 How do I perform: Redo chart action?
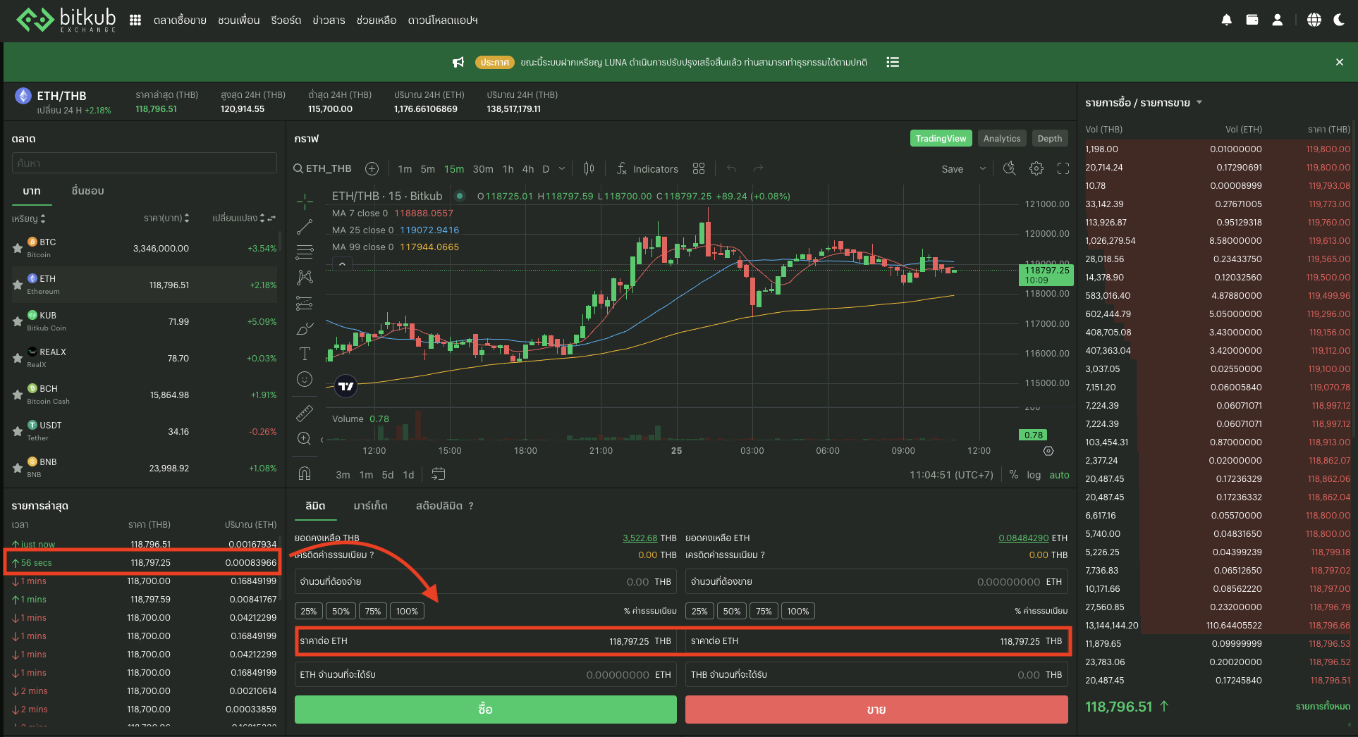pyautogui.click(x=759, y=168)
